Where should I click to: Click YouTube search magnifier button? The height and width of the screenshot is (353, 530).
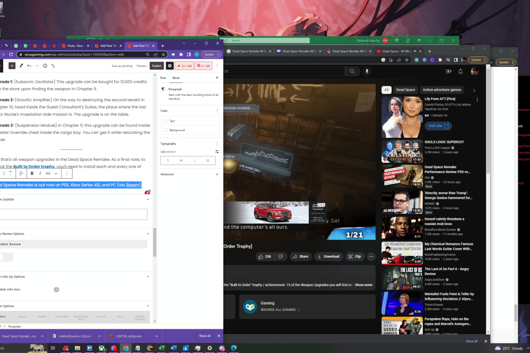352,71
